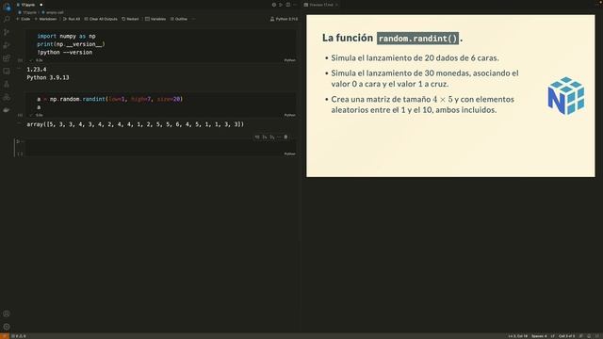Open more notebook toolbar actions ellipsis
This screenshot has height=339, width=603.
click(193, 19)
